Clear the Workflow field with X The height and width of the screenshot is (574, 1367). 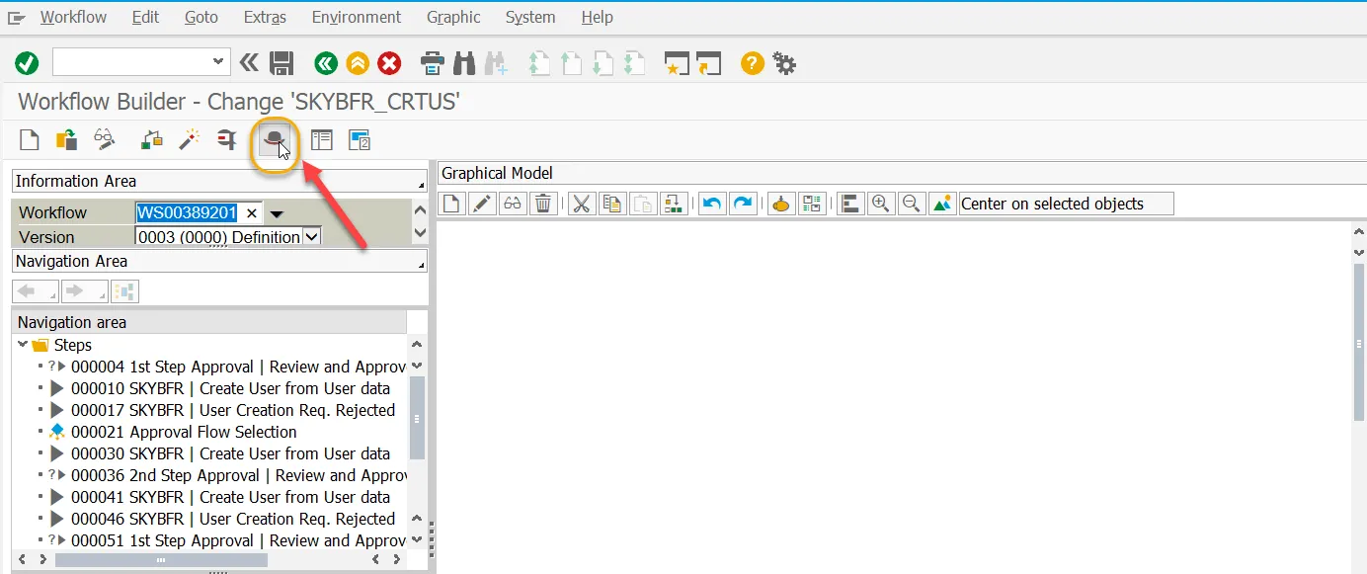coord(252,212)
